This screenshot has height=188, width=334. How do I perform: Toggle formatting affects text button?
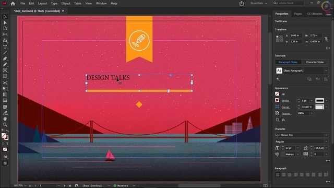[7, 144]
